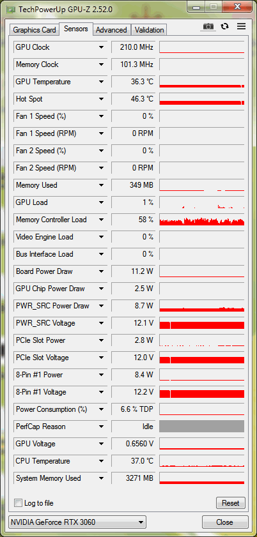Viewport: 257px width, 537px height.
Task: Click the GPU Load history graph
Action: point(202,202)
